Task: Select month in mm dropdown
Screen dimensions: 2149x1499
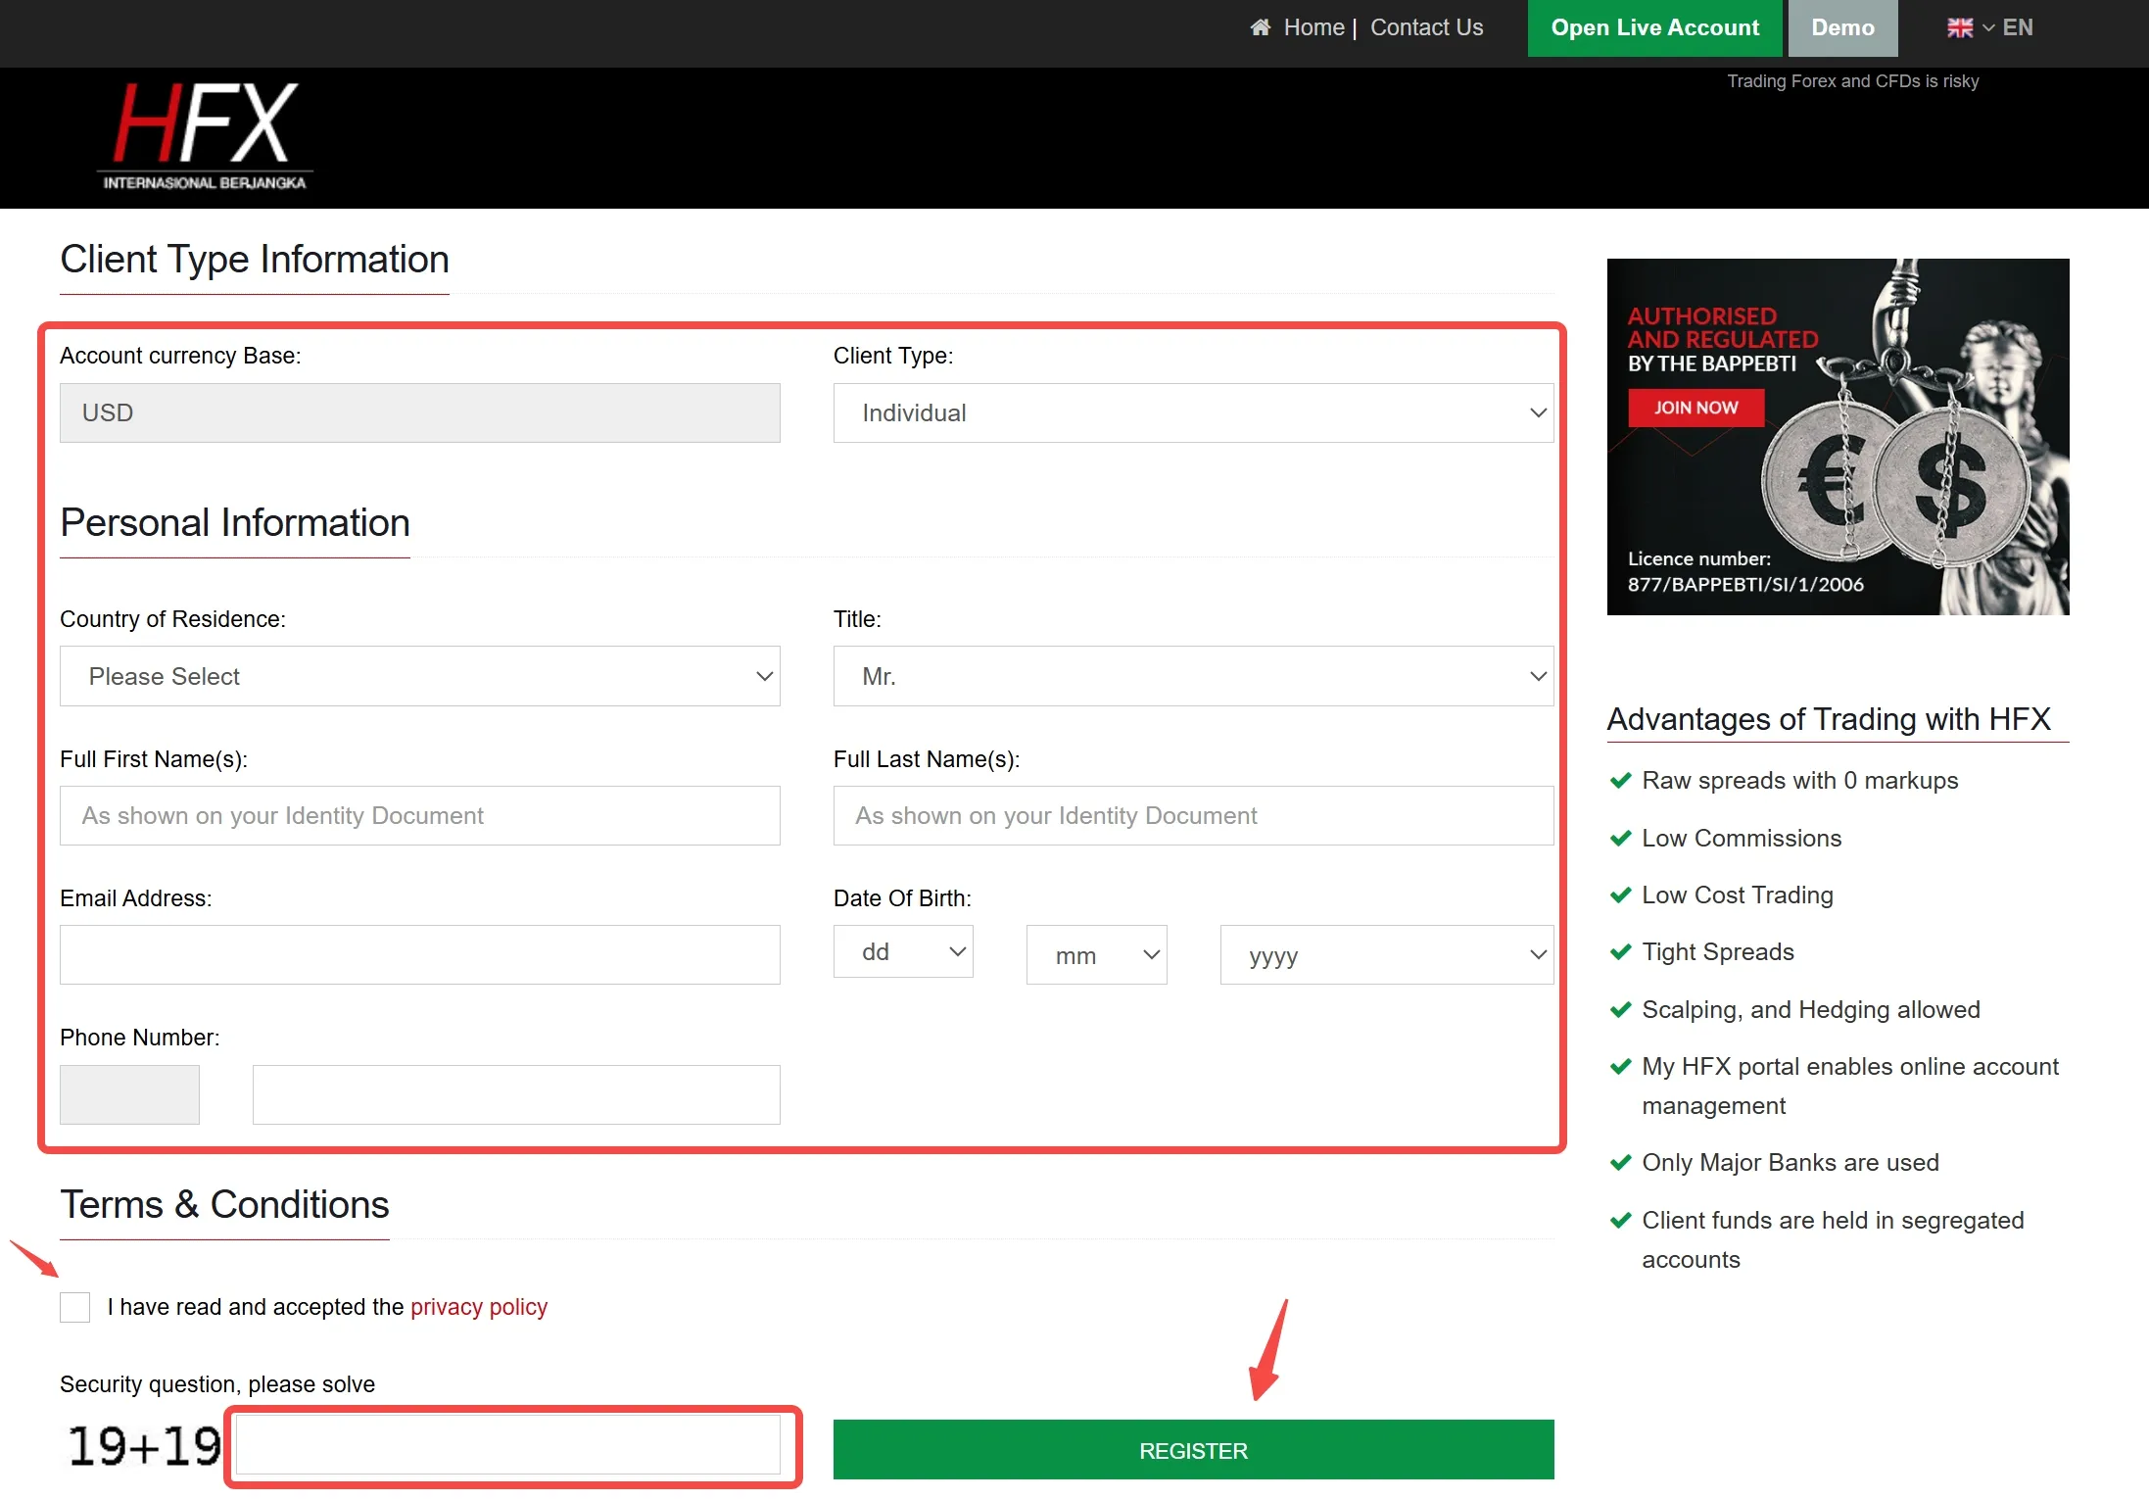Action: 1096,954
